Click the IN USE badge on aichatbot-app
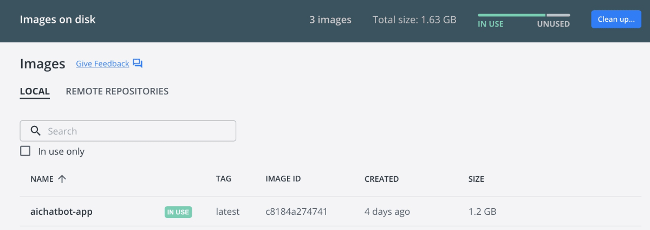The width and height of the screenshot is (650, 230). coord(178,212)
